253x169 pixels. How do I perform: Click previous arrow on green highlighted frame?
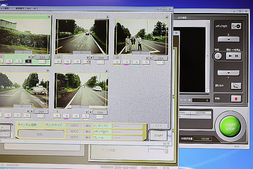coord(29,57)
